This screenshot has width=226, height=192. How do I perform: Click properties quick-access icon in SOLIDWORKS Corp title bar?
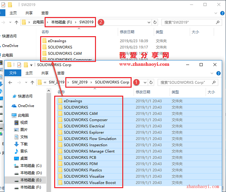[19, 65]
